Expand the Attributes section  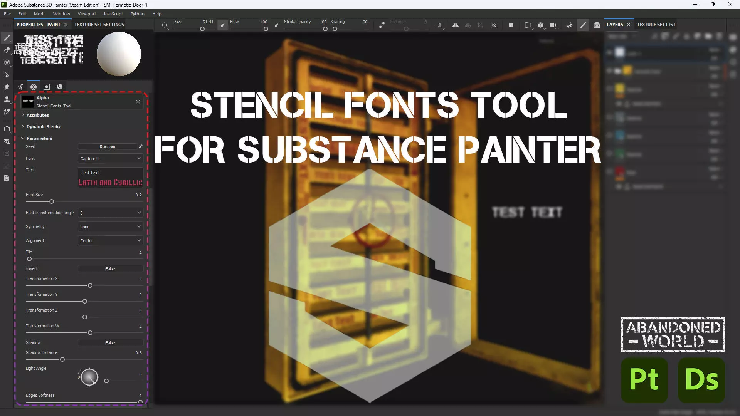pyautogui.click(x=37, y=115)
